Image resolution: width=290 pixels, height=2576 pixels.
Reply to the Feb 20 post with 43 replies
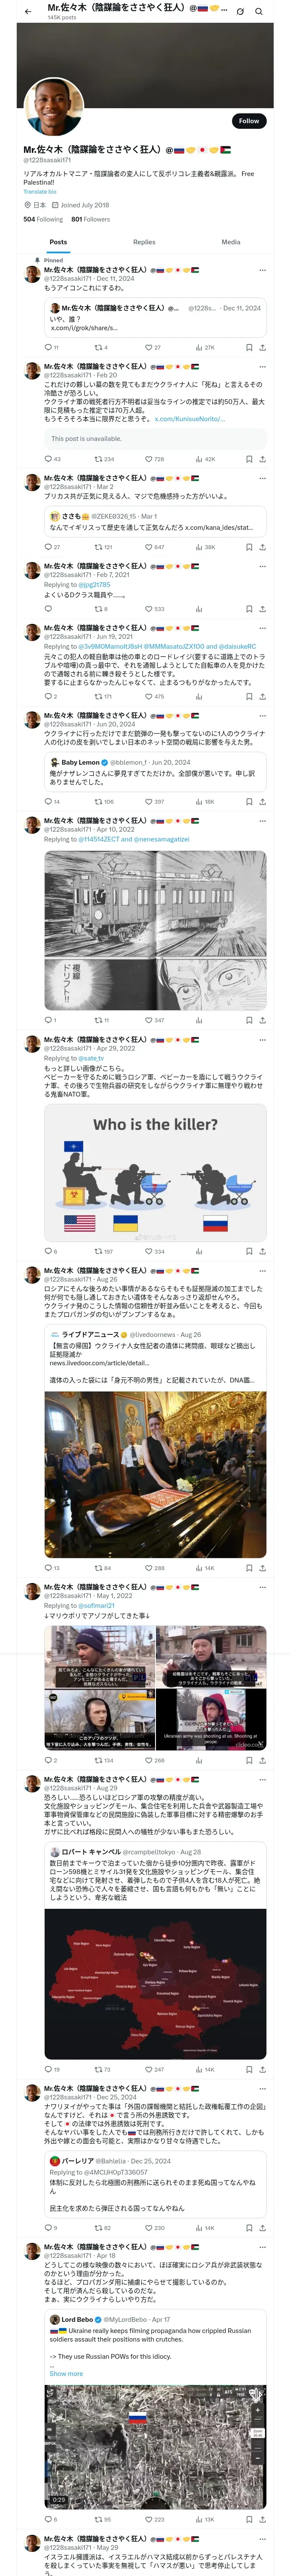point(52,459)
